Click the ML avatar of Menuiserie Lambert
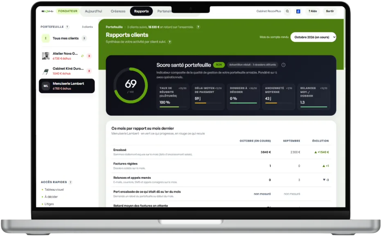Screen dimensions: 381x236 click(x=46, y=86)
